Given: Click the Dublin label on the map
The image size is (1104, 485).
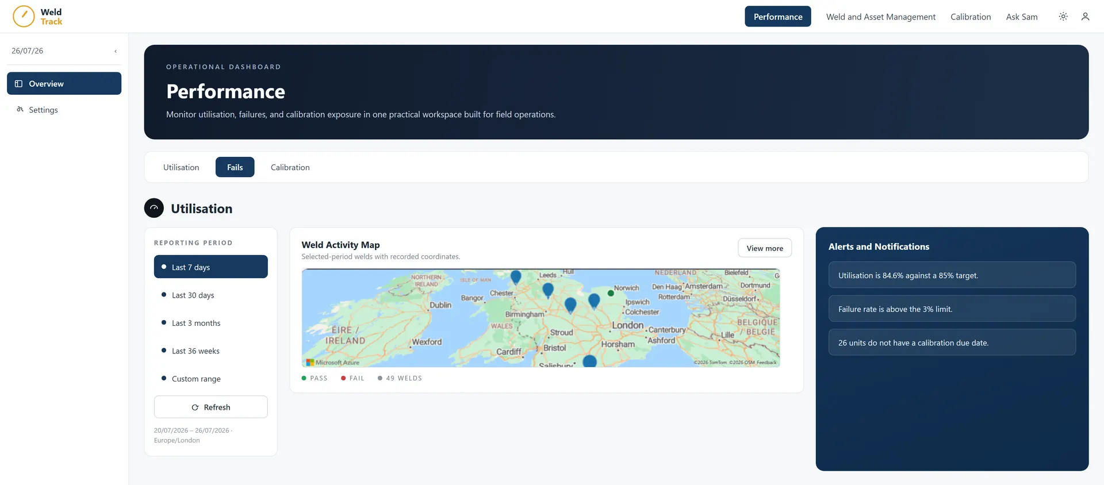Looking at the screenshot, I should coord(440,305).
